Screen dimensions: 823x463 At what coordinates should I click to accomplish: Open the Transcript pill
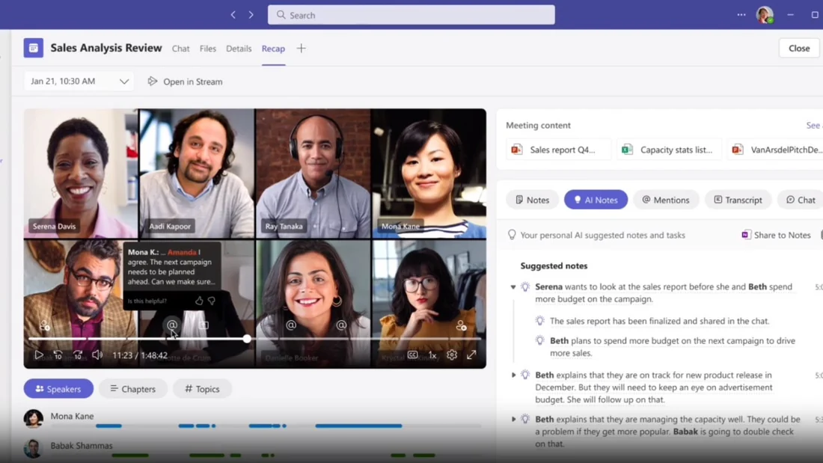738,200
